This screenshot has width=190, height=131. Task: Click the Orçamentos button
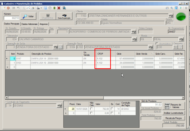pos(48,16)
